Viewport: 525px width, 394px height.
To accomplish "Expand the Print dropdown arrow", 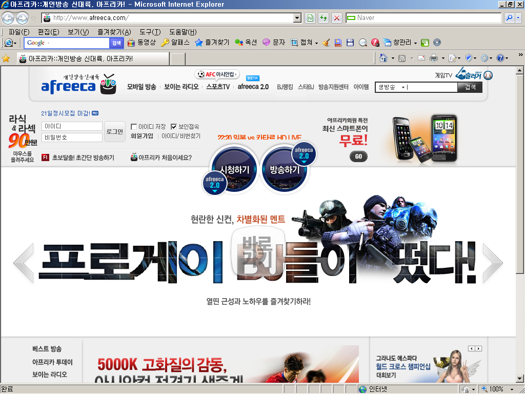I will click(443, 58).
